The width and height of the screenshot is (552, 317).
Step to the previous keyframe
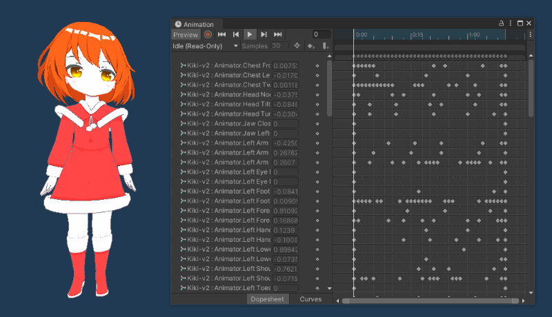coord(236,34)
